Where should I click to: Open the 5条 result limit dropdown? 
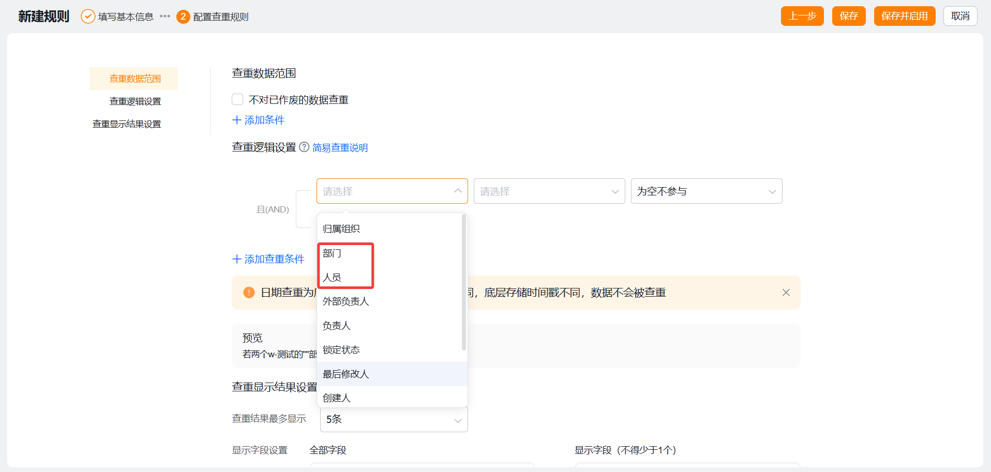pos(394,419)
